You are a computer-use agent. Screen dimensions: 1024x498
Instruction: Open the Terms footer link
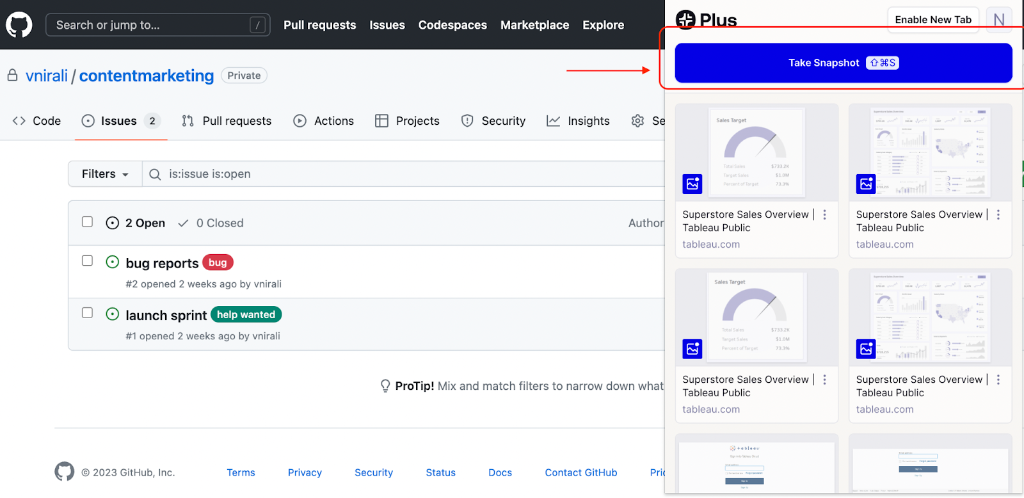[x=241, y=472]
